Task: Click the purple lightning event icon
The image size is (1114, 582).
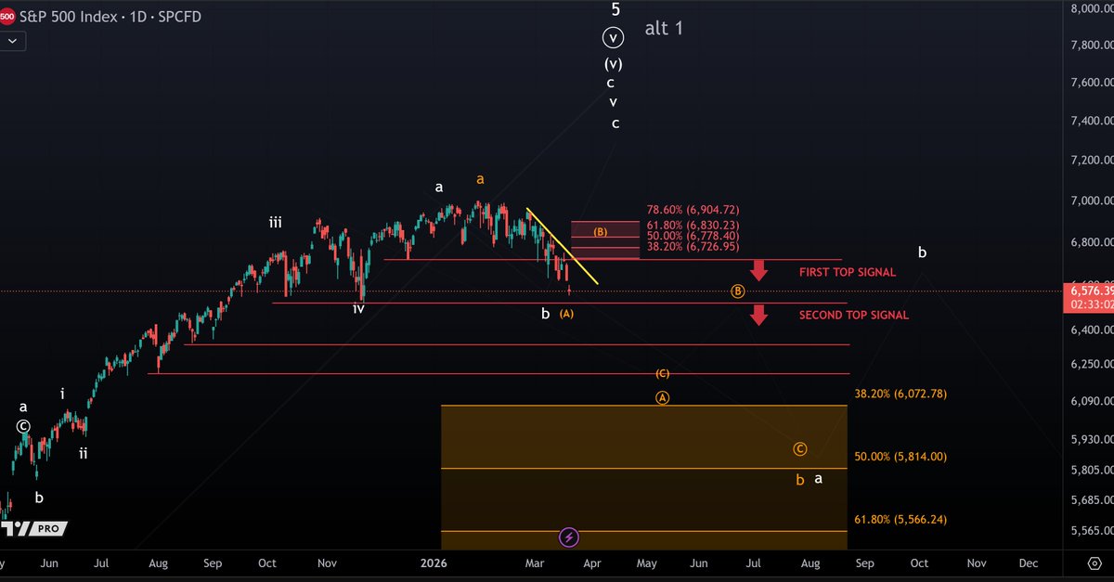Action: click(x=569, y=537)
